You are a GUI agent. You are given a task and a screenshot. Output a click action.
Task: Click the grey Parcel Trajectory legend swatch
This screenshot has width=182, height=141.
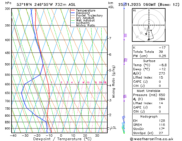click(x=73, y=15)
